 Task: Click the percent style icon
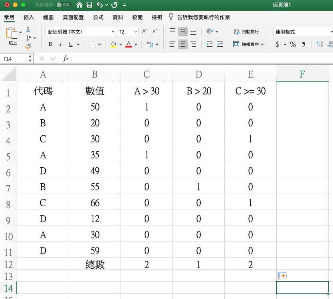tap(293, 45)
